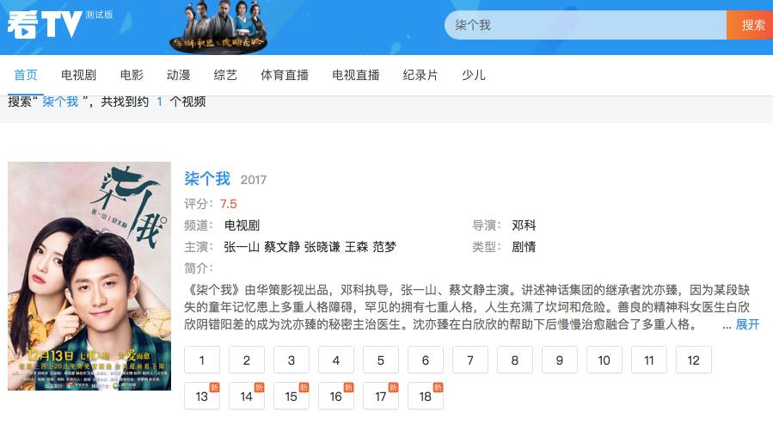Play episode 12
The image size is (773, 431).
pos(694,360)
